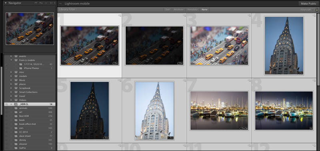Select thumbnail 4 Chrysler building photo
Screen dimensions: 320x151
(x=284, y=45)
